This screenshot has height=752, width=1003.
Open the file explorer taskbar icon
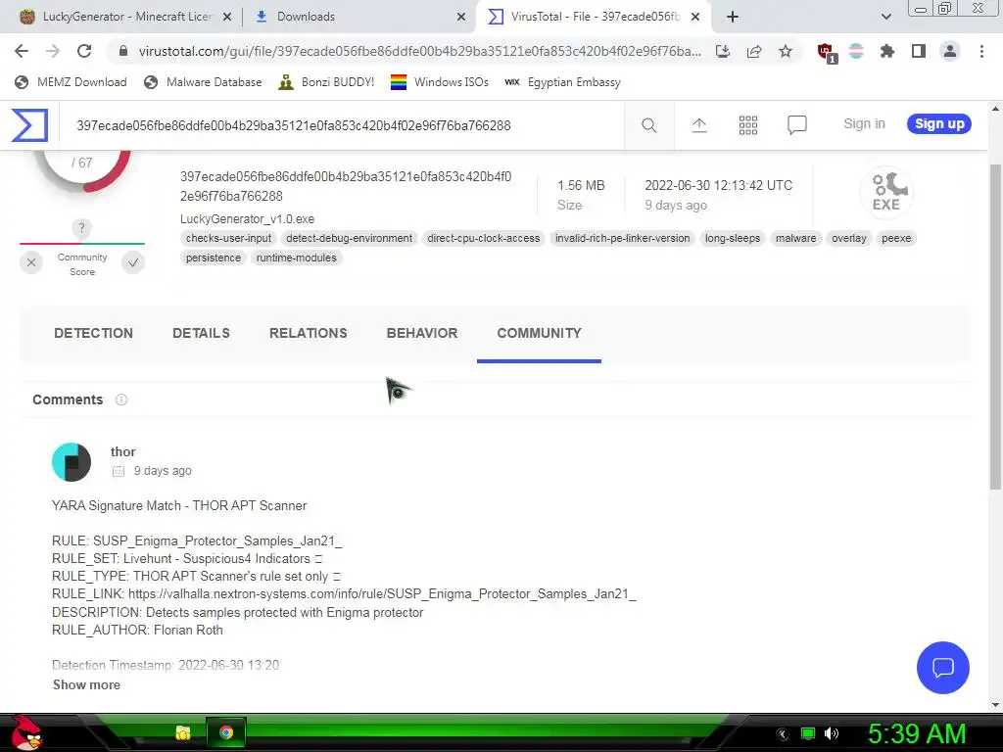tap(183, 732)
